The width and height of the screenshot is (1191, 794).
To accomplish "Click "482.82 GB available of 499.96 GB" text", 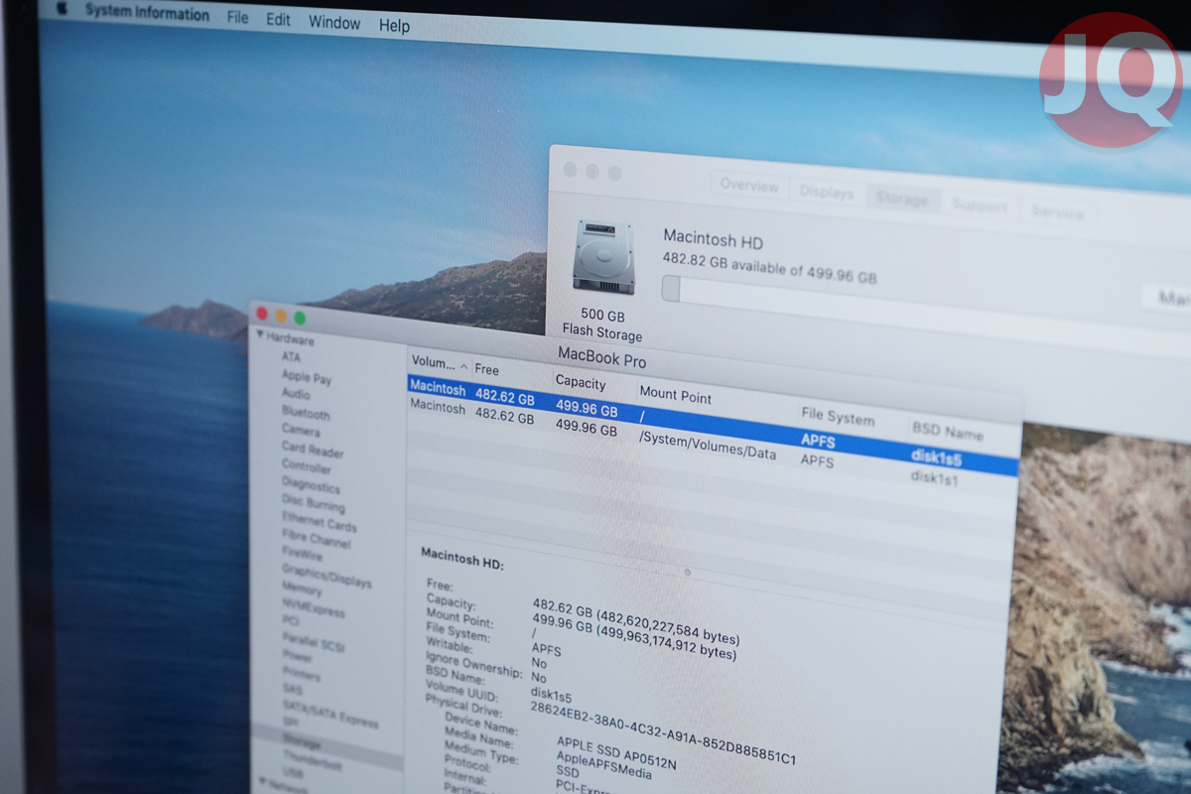I will [769, 266].
